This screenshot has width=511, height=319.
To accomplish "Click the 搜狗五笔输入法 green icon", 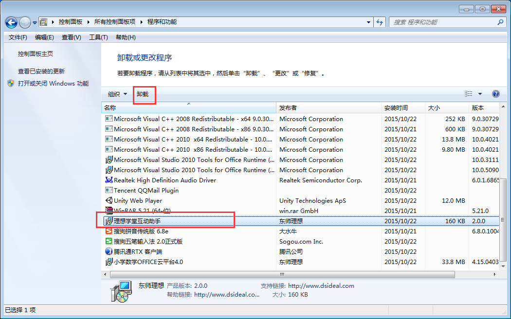I will (109, 242).
